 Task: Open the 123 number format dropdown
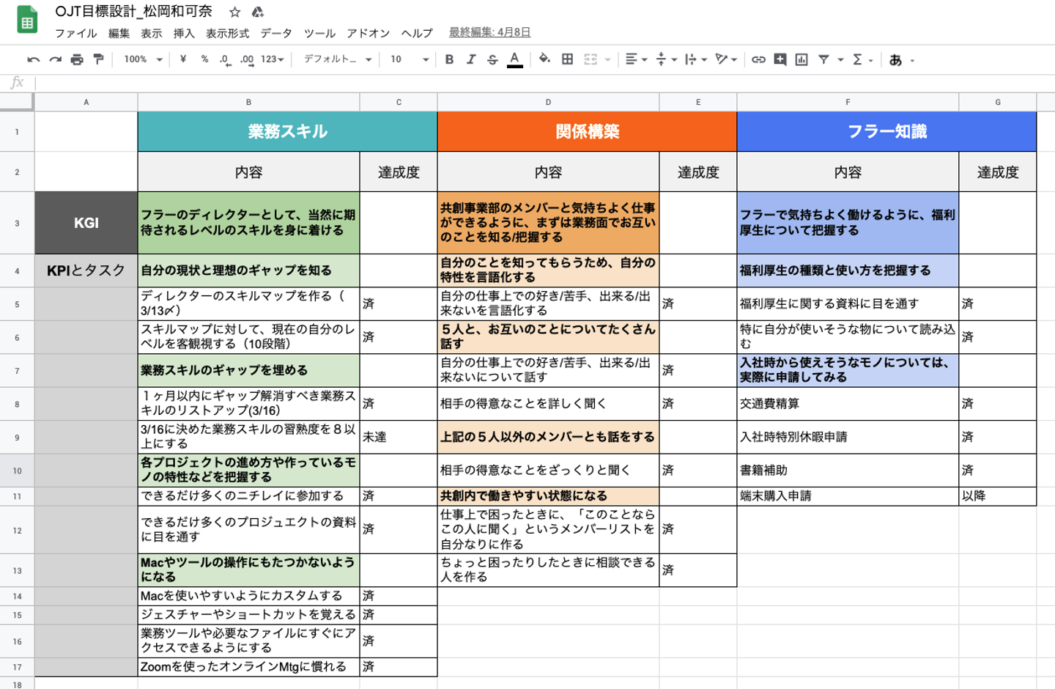[x=272, y=59]
